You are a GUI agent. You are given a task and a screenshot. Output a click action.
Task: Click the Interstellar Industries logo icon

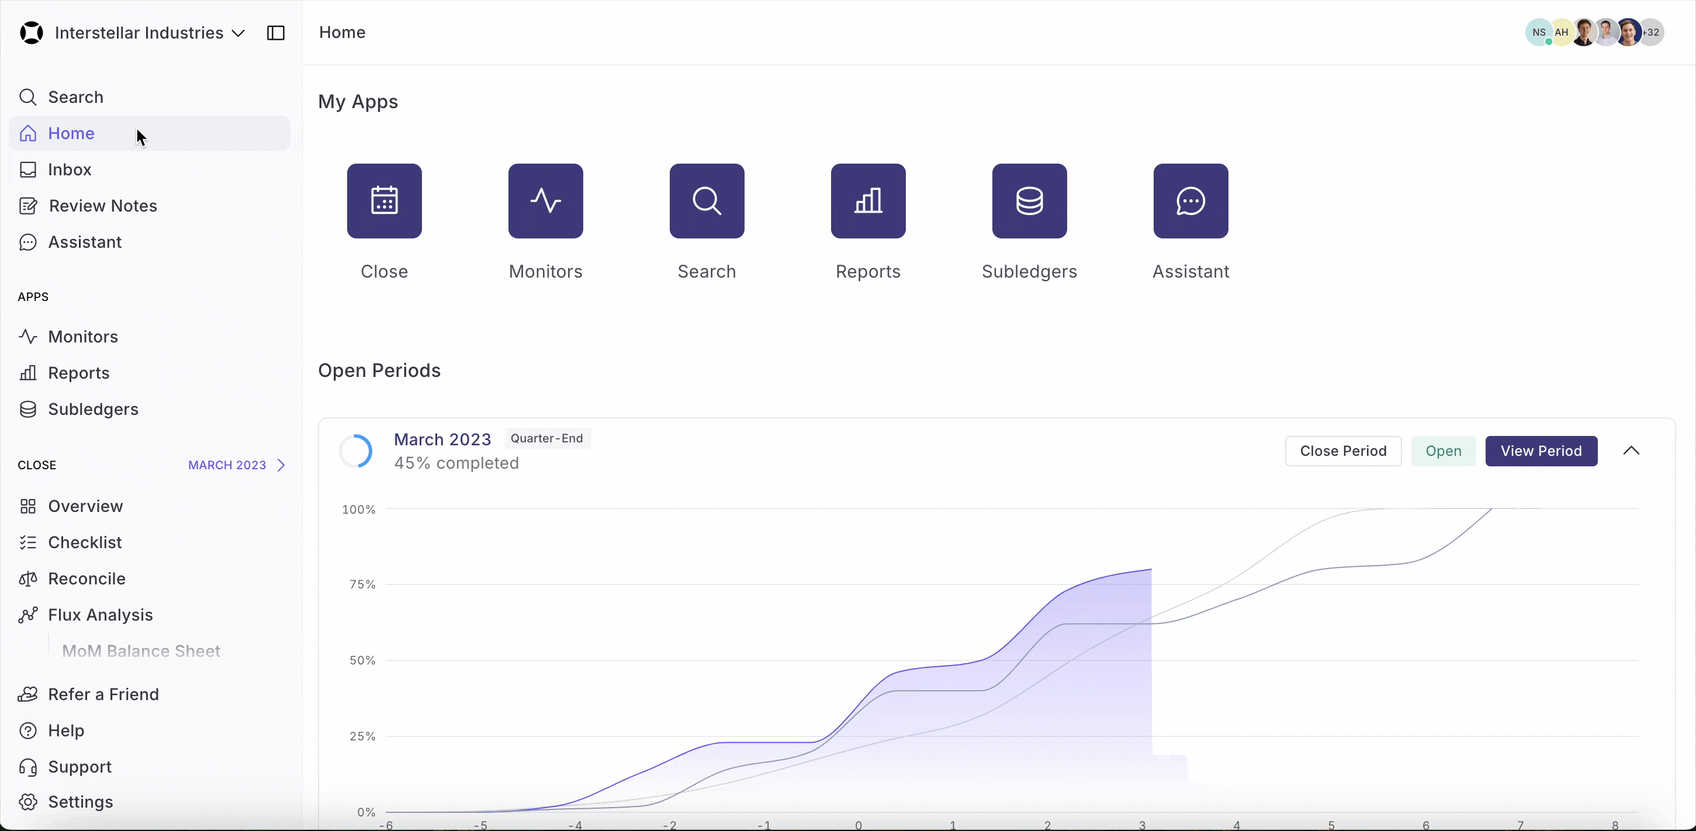point(32,33)
